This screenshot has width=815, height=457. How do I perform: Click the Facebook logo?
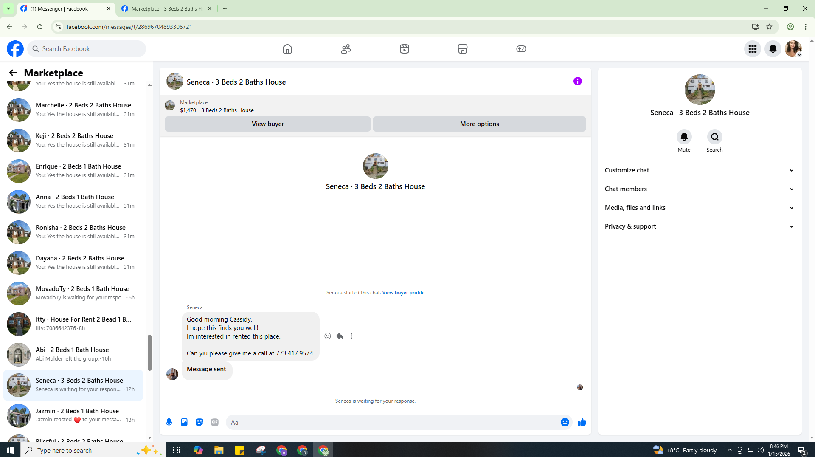pos(15,49)
